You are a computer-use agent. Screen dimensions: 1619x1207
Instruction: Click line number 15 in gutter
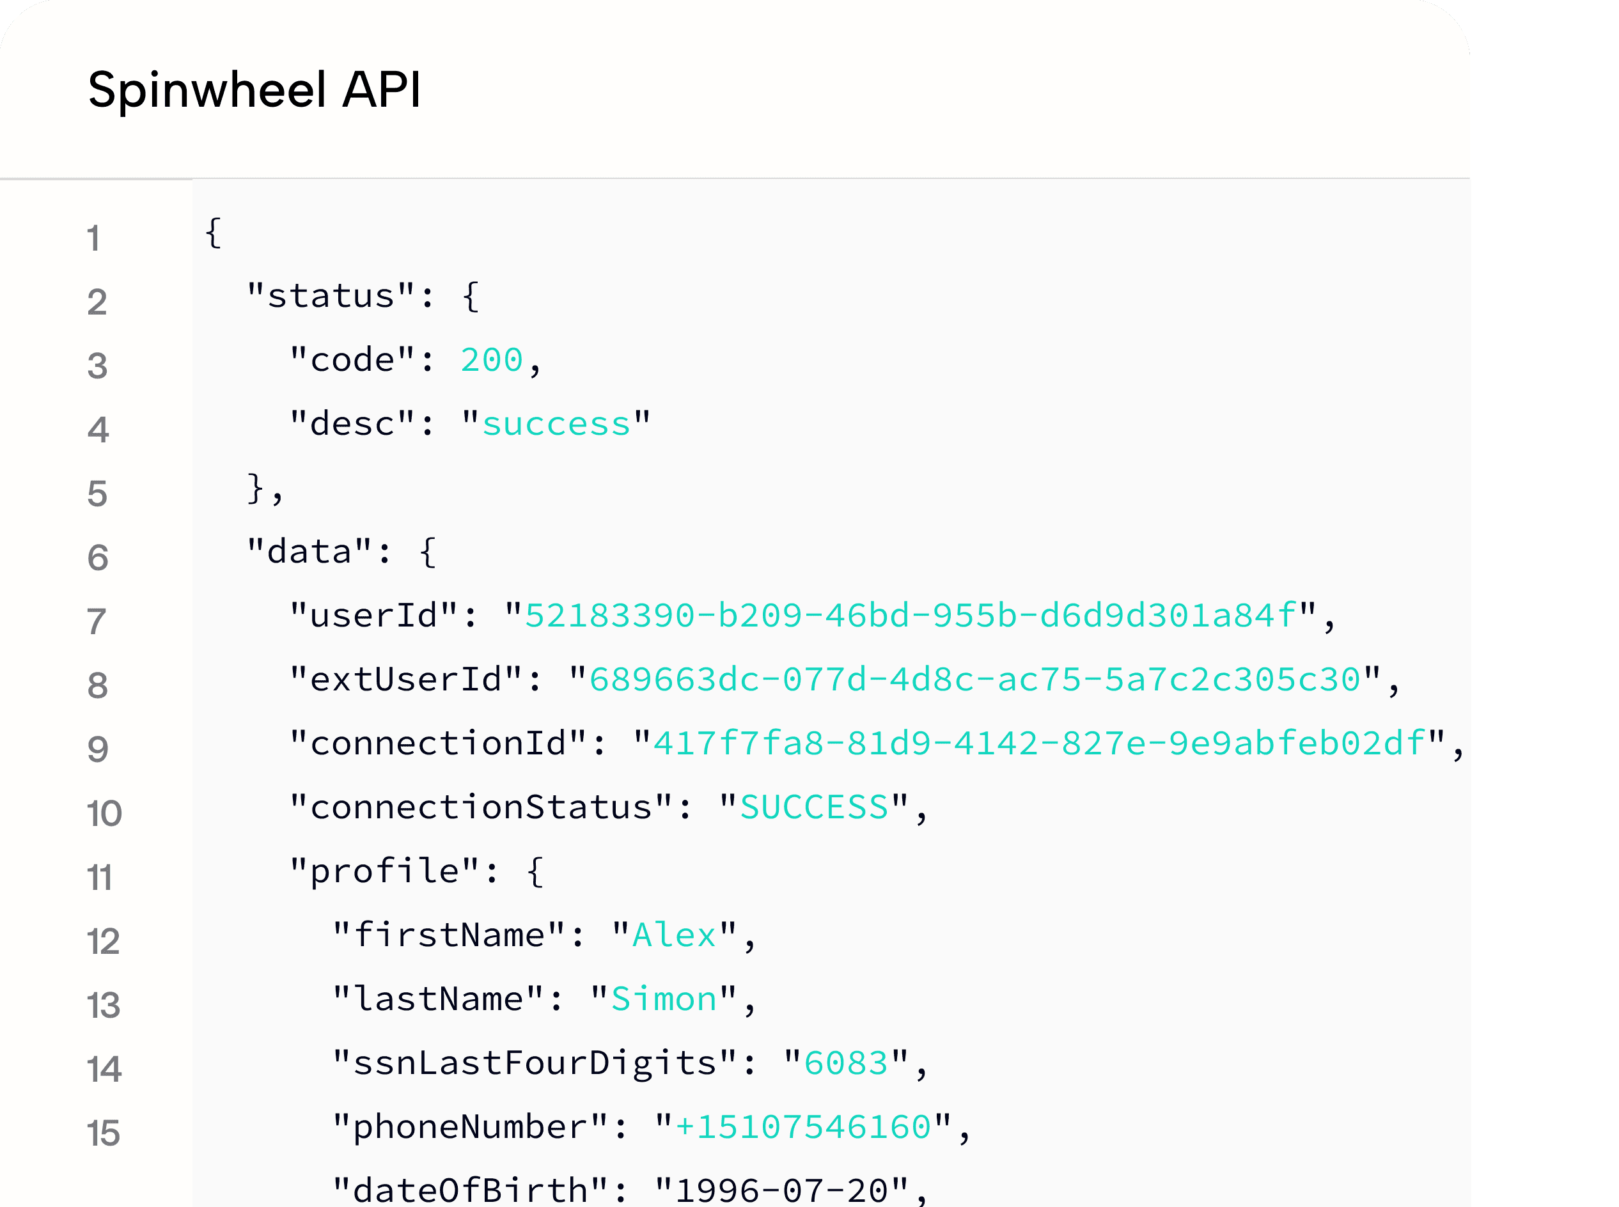pos(103,1133)
